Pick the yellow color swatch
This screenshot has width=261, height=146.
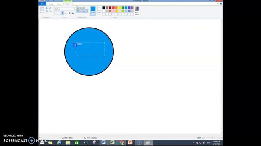[x=119, y=8]
